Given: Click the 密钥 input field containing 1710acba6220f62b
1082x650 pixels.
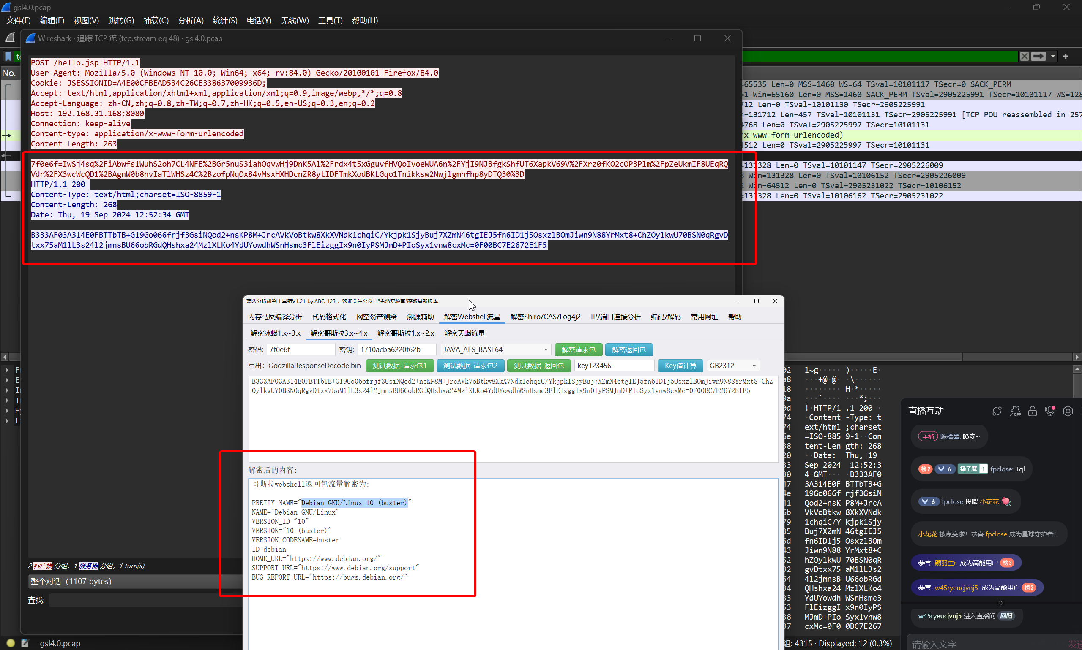Looking at the screenshot, I should pyautogui.click(x=397, y=349).
